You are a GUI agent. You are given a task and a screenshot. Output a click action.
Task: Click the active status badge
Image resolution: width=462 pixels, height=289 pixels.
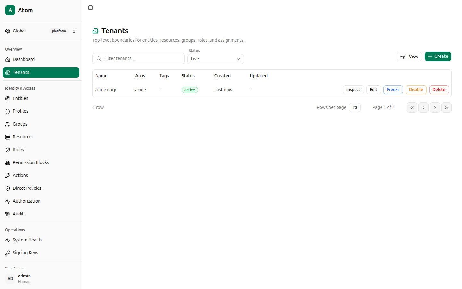(190, 90)
